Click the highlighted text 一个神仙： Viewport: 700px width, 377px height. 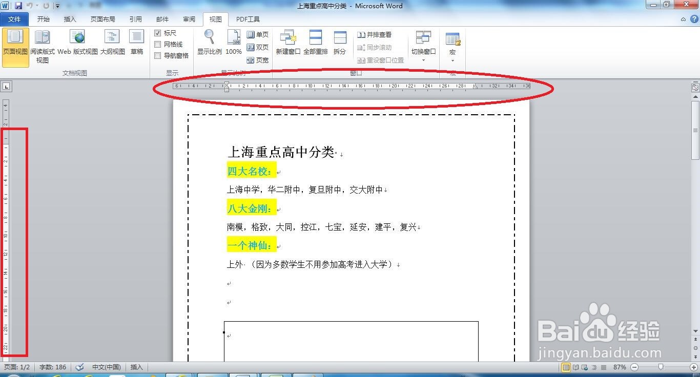click(x=251, y=245)
